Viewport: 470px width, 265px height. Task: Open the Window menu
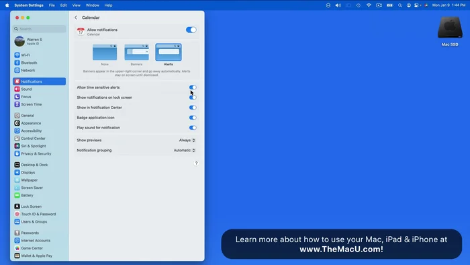(93, 5)
